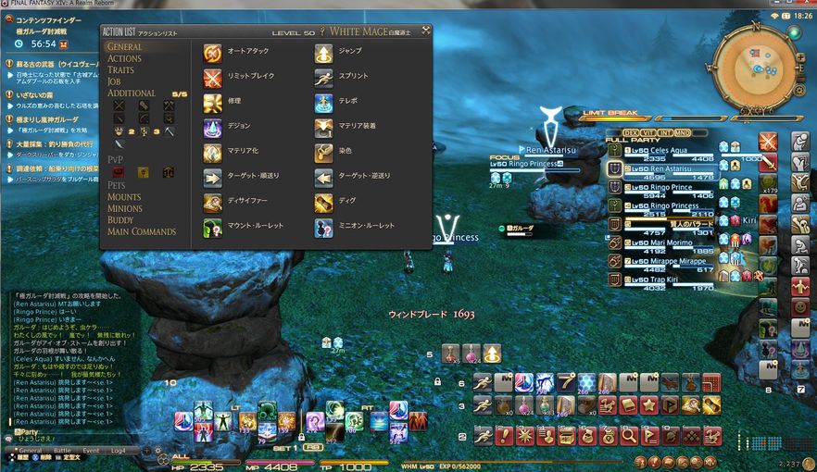Open the Main Commands category

(142, 231)
